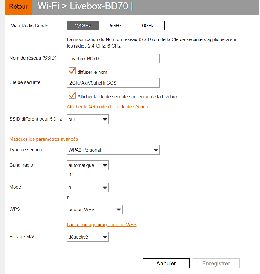Expand 'SSID différent pour 5GHz' dropdown
Image resolution: width=260 pixels, height=274 pixels.
coord(88,119)
